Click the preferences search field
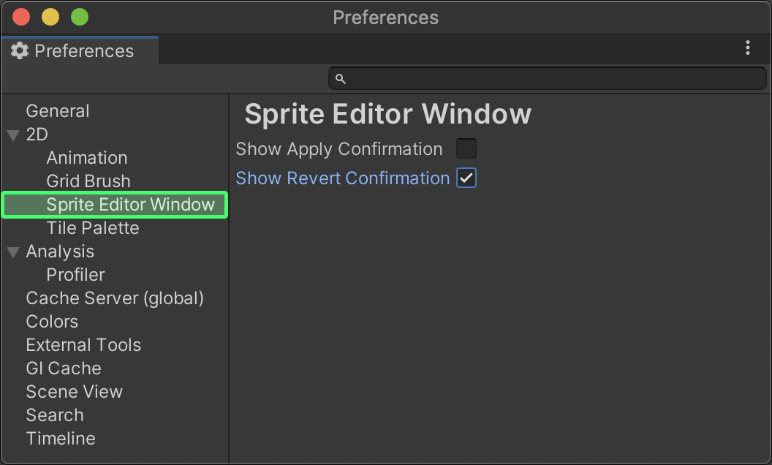 click(x=556, y=79)
